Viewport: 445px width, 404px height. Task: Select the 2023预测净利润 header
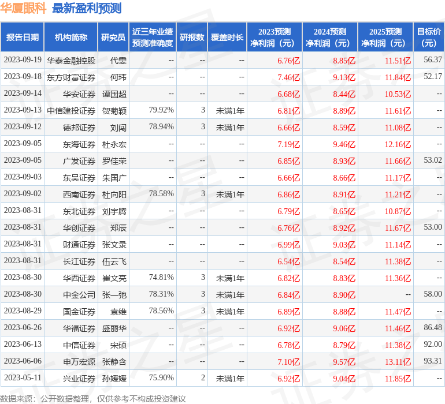[x=275, y=38]
